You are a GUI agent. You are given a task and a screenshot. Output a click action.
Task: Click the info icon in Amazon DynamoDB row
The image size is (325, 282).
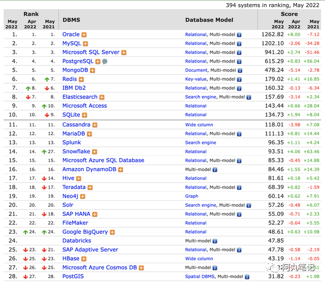point(215,170)
